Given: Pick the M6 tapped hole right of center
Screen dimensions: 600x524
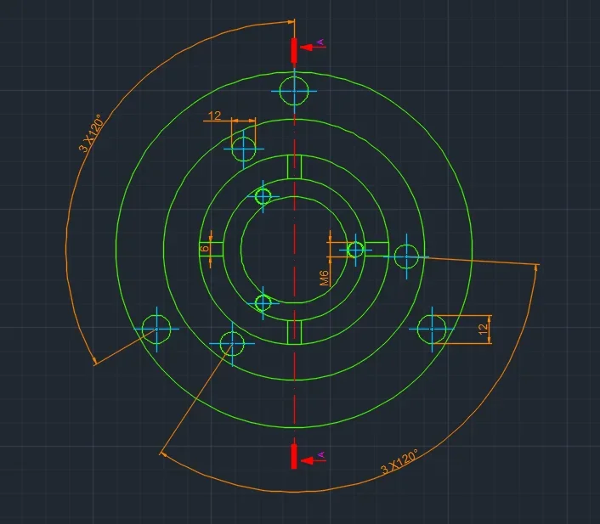Looking at the screenshot, I should (x=355, y=251).
